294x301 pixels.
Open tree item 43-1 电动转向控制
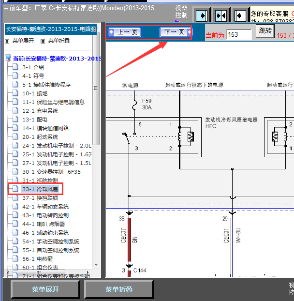pos(45,215)
